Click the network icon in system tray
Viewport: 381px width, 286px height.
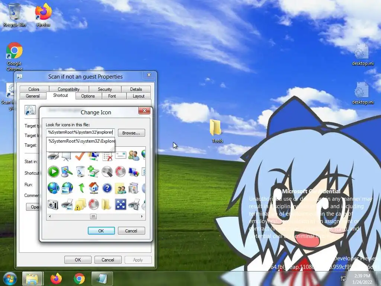[x=343, y=279]
